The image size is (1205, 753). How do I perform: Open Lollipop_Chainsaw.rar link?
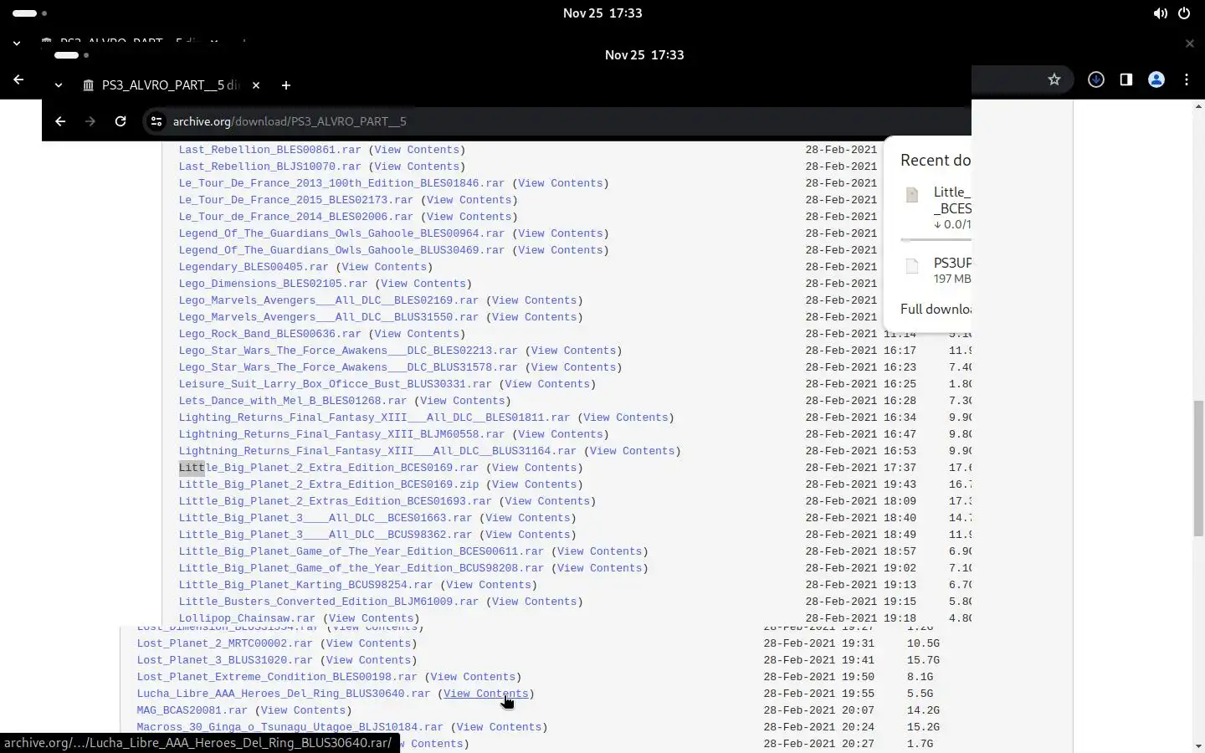coord(247,618)
